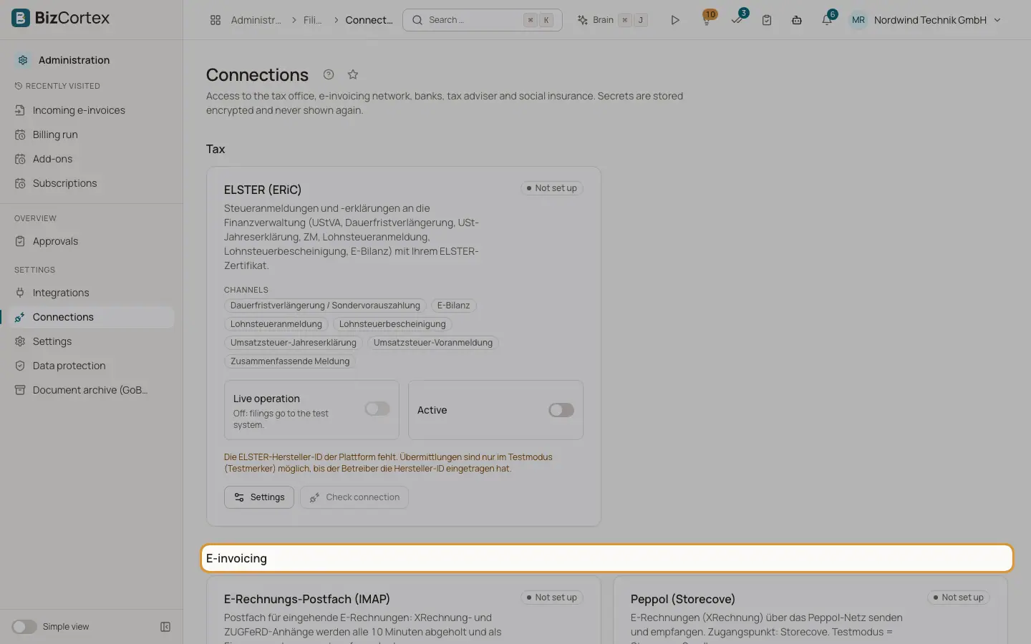The height and width of the screenshot is (644, 1031).
Task: Open the notifications bell
Action: [827, 20]
